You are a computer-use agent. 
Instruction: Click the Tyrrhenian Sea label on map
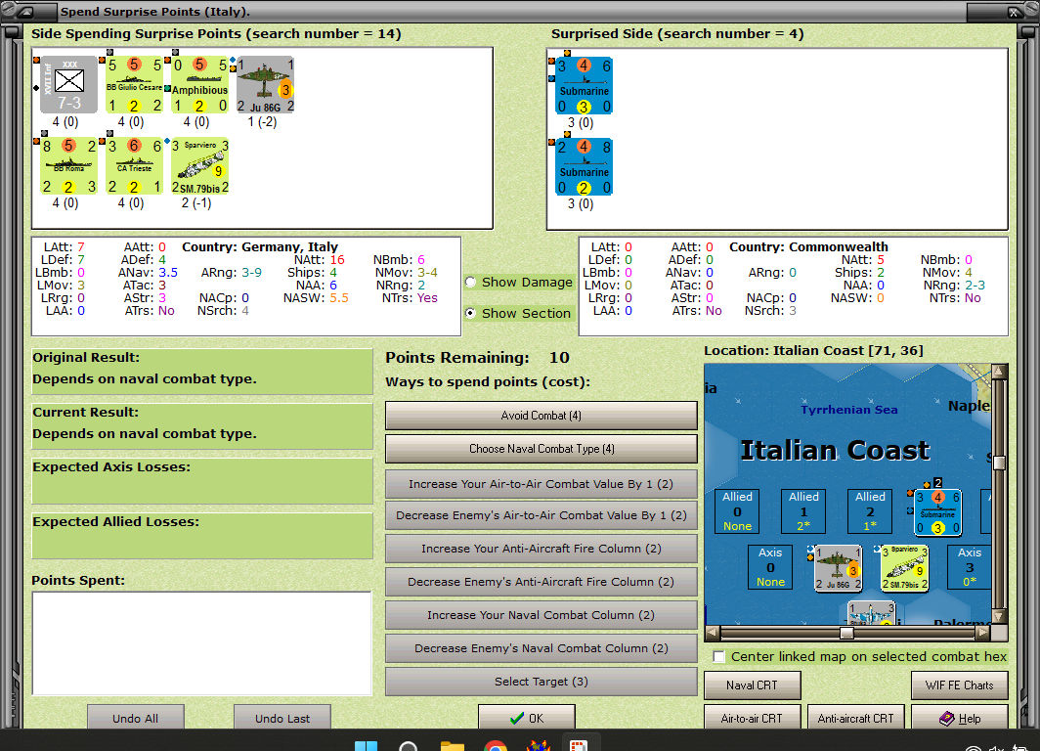point(849,410)
